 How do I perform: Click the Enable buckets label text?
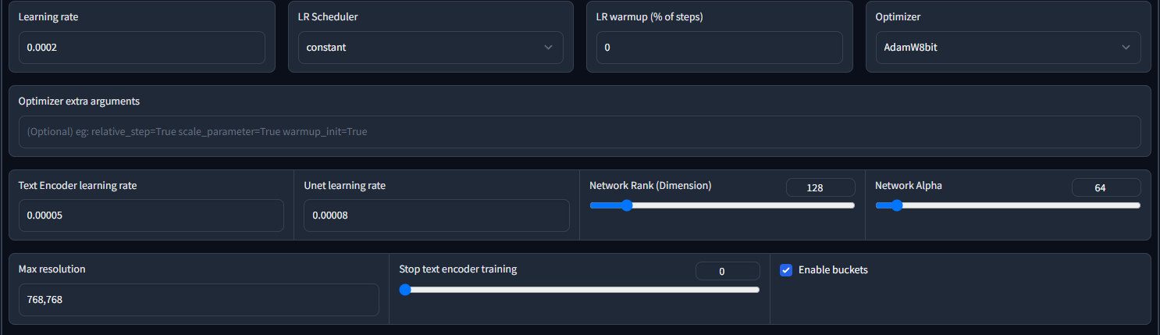point(833,270)
